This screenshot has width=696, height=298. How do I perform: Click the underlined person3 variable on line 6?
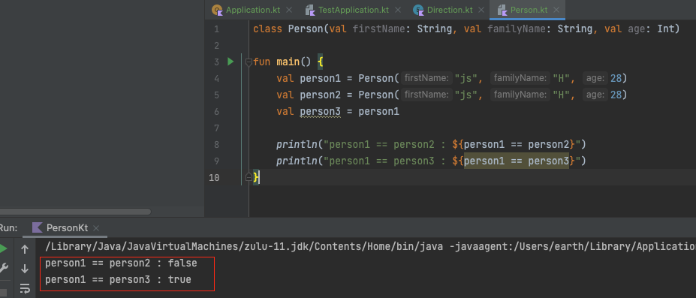point(320,112)
